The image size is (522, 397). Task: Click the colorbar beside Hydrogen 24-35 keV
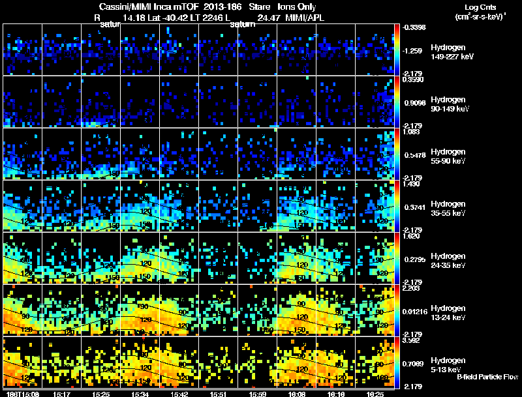(397, 258)
